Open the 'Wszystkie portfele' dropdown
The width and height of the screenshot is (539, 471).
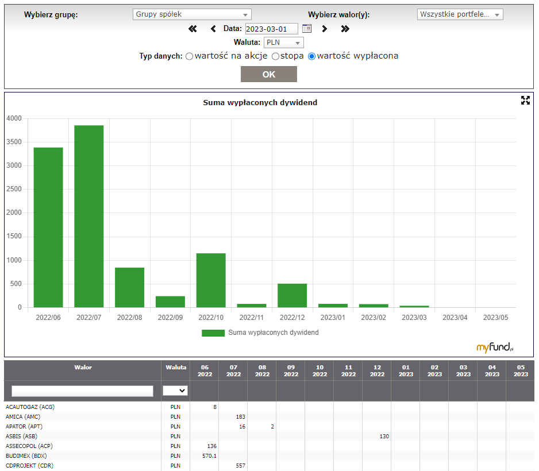[460, 14]
